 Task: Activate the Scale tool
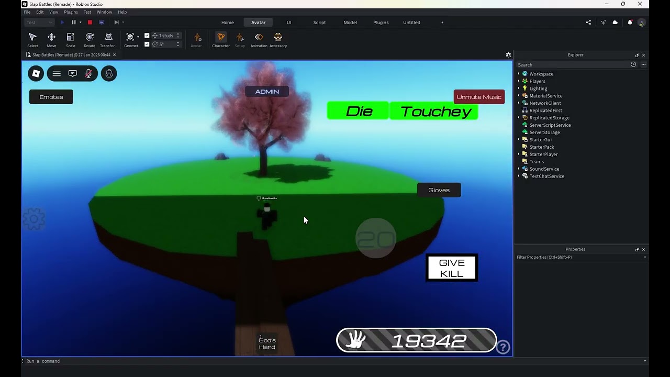click(71, 40)
